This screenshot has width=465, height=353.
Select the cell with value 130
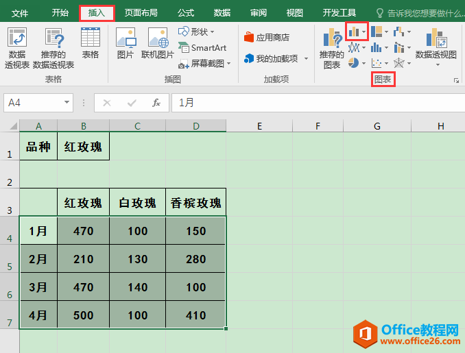pos(138,258)
